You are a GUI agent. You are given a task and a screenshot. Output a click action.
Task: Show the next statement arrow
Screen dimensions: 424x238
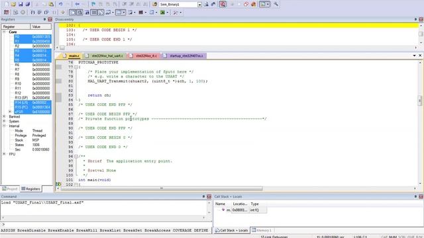click(x=62, y=13)
